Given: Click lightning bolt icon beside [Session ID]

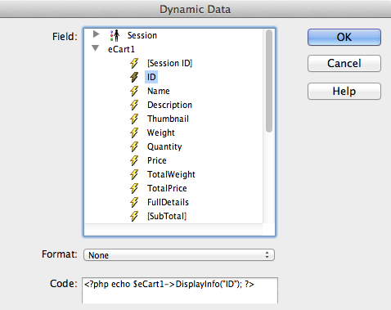Looking at the screenshot, I should click(134, 63).
